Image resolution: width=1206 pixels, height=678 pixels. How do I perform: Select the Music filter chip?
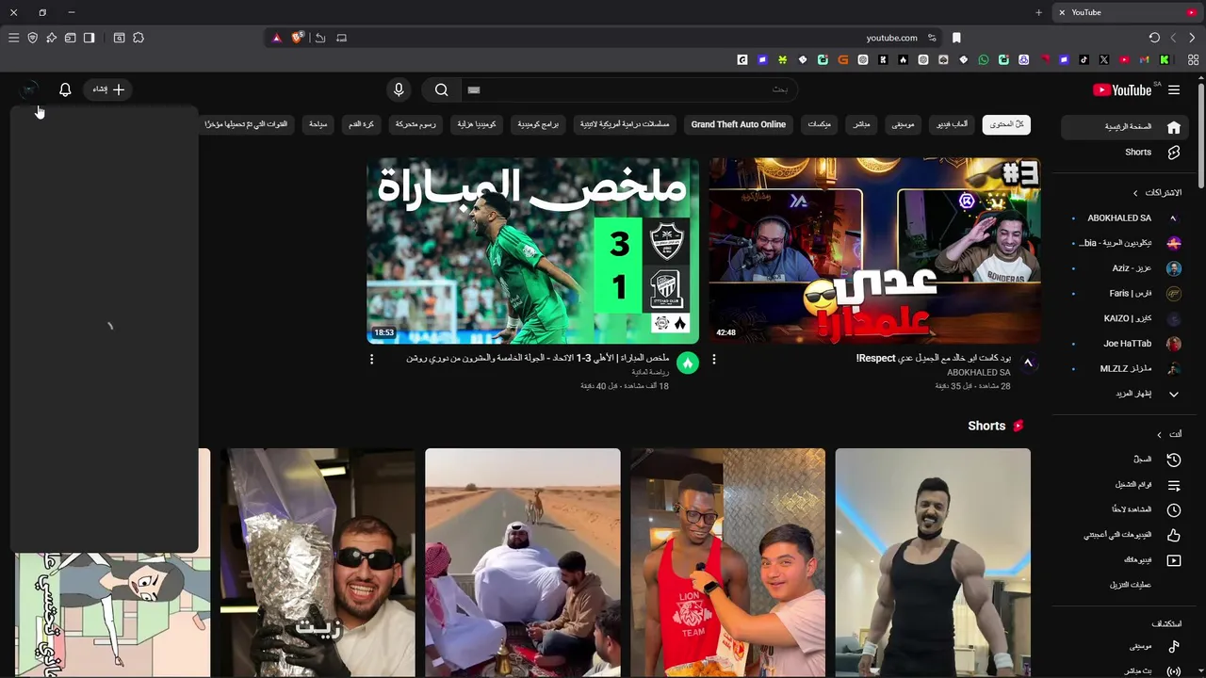coord(903,124)
